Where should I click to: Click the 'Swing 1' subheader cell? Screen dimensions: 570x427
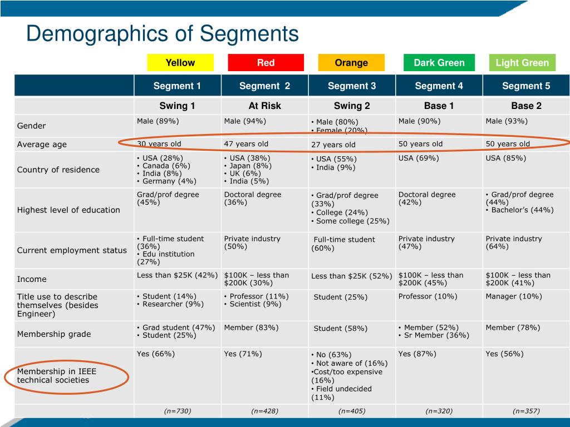coord(178,106)
